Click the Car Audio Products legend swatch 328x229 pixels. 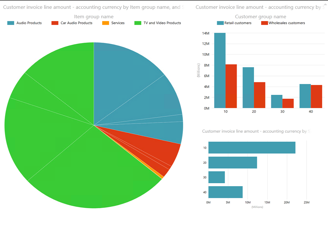tap(55, 23)
